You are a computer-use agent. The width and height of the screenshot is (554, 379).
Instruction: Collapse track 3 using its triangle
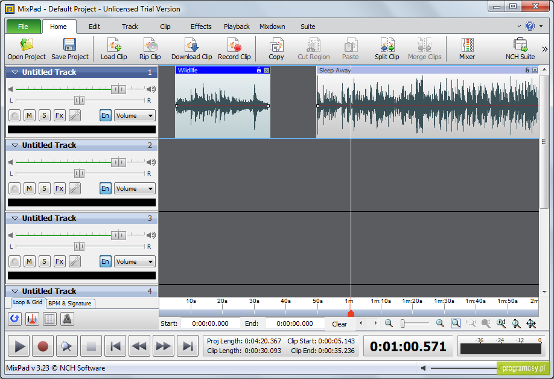(15, 218)
